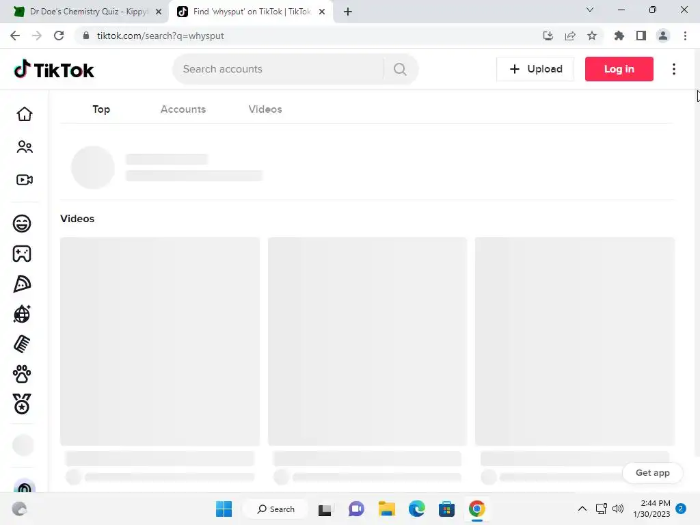This screenshot has height=525, width=700.
Task: Click the Chrome icon in the taskbar
Action: [x=476, y=509]
